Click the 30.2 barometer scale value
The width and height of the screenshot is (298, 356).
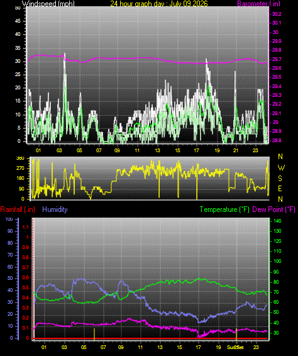pos(277,14)
